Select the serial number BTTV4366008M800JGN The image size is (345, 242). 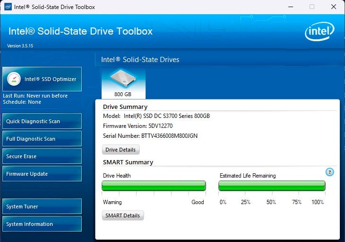(169, 136)
